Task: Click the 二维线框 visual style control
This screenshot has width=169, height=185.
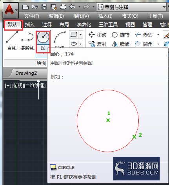Action: click(35, 86)
